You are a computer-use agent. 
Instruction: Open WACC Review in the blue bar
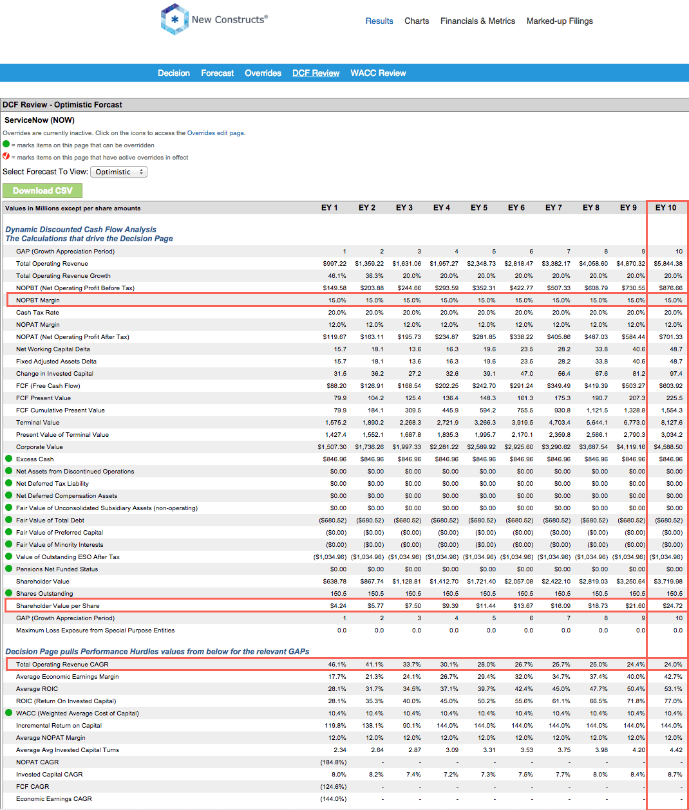pos(378,73)
